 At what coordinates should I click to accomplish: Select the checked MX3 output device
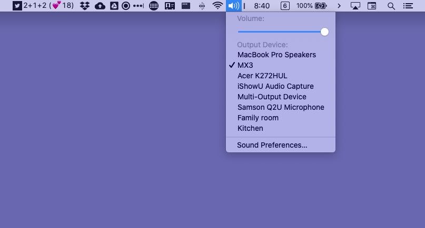(245, 65)
